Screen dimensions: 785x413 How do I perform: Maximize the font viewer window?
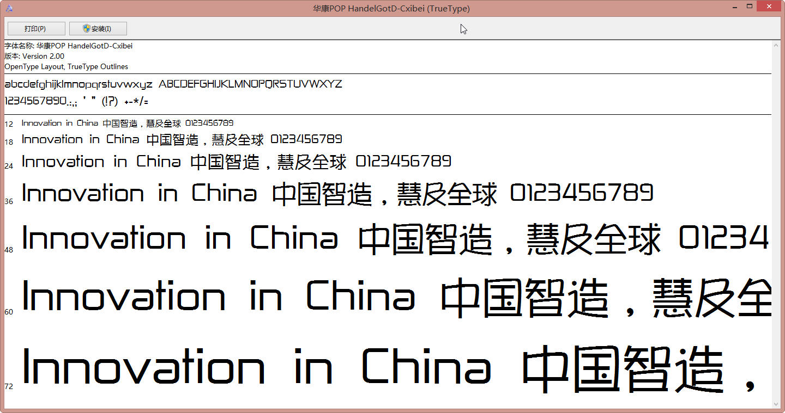point(750,6)
